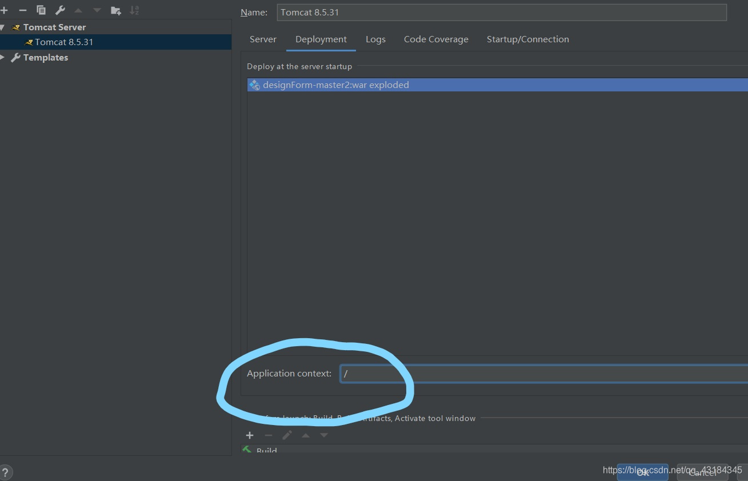Image resolution: width=748 pixels, height=481 pixels.
Task: Move before-launch task down
Action: 324,435
